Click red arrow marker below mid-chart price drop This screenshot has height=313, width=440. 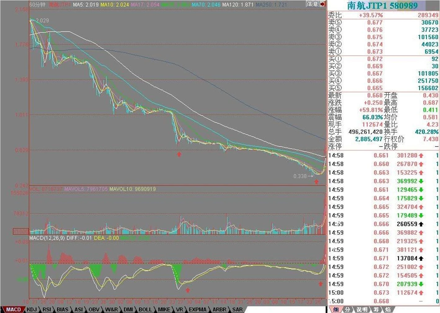179,154
